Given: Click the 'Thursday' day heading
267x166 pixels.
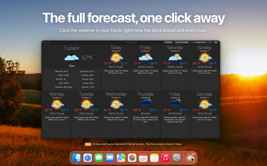Looking at the screenshot, I should click(x=146, y=94).
